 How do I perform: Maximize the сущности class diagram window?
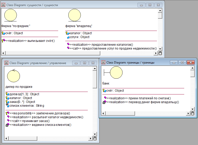click(x=150, y=5)
